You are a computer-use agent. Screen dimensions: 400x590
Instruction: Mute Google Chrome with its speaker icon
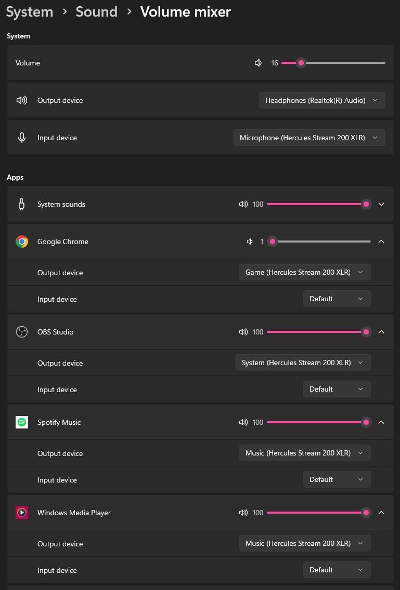[250, 242]
